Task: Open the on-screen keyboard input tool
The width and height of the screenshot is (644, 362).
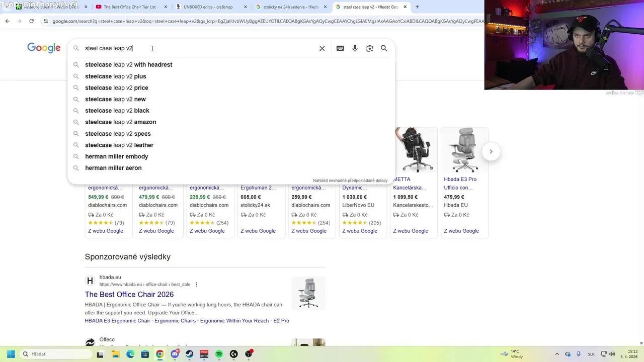Action: [x=340, y=48]
